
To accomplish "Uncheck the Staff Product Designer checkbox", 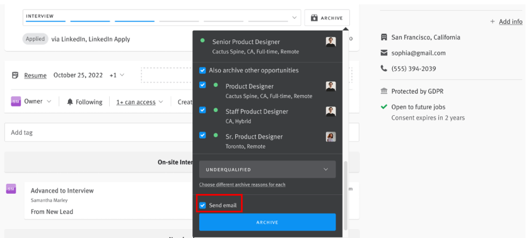I will pyautogui.click(x=202, y=110).
